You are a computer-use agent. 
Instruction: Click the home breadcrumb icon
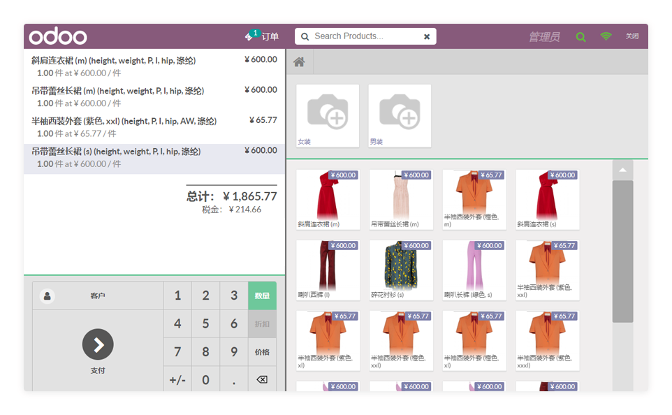[x=299, y=62]
